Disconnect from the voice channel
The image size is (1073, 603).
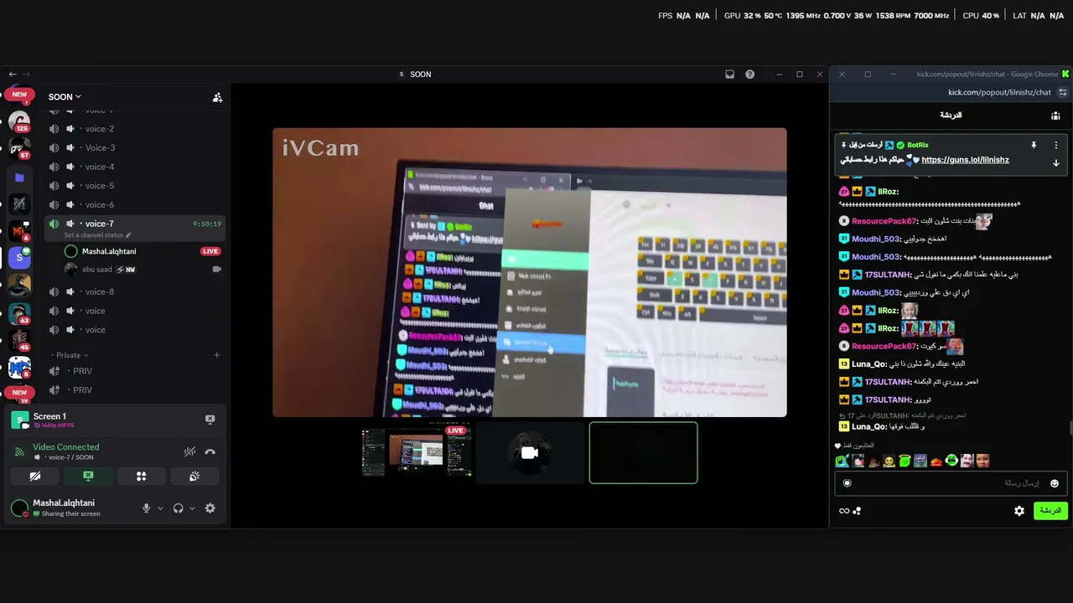tap(210, 452)
